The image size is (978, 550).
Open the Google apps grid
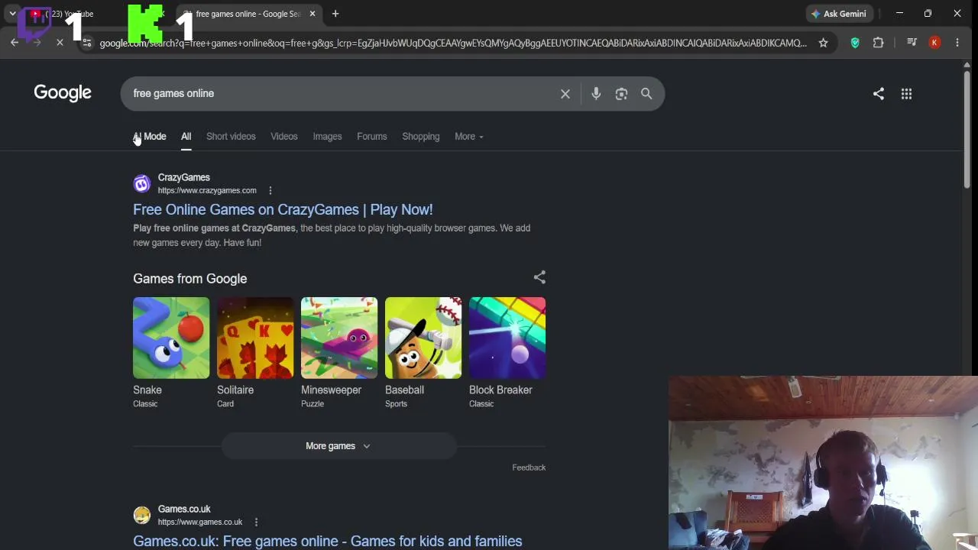click(x=906, y=93)
